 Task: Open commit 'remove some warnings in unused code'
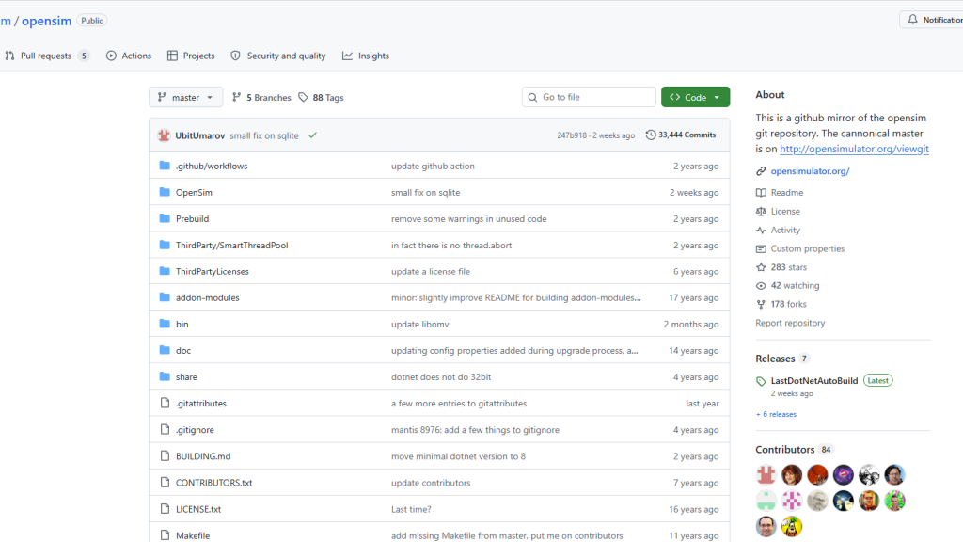(468, 218)
